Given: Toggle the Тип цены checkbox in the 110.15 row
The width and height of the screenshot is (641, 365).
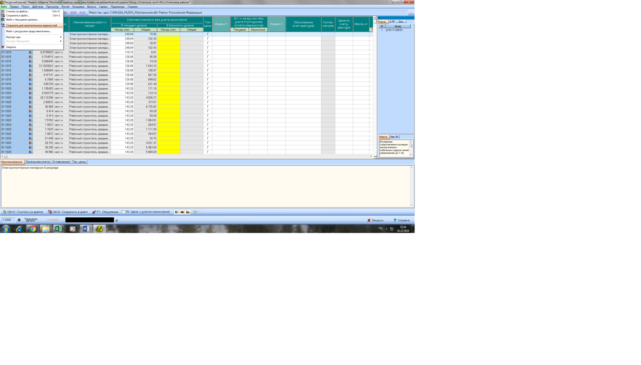Looking at the screenshot, I should pyautogui.click(x=208, y=52).
